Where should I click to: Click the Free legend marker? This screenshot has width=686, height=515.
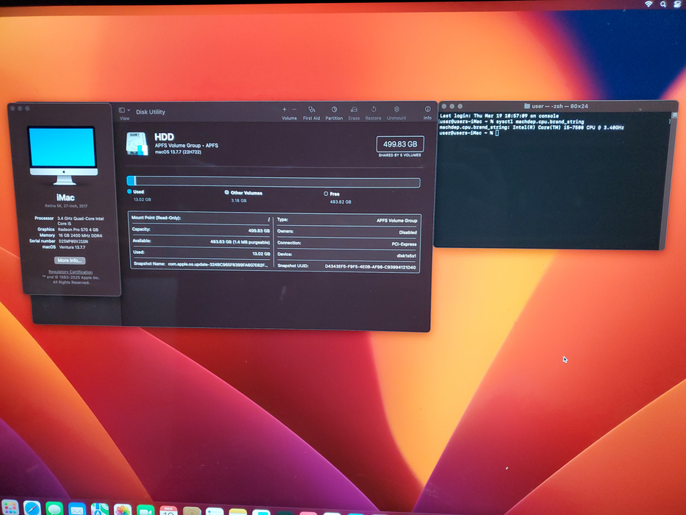[326, 193]
